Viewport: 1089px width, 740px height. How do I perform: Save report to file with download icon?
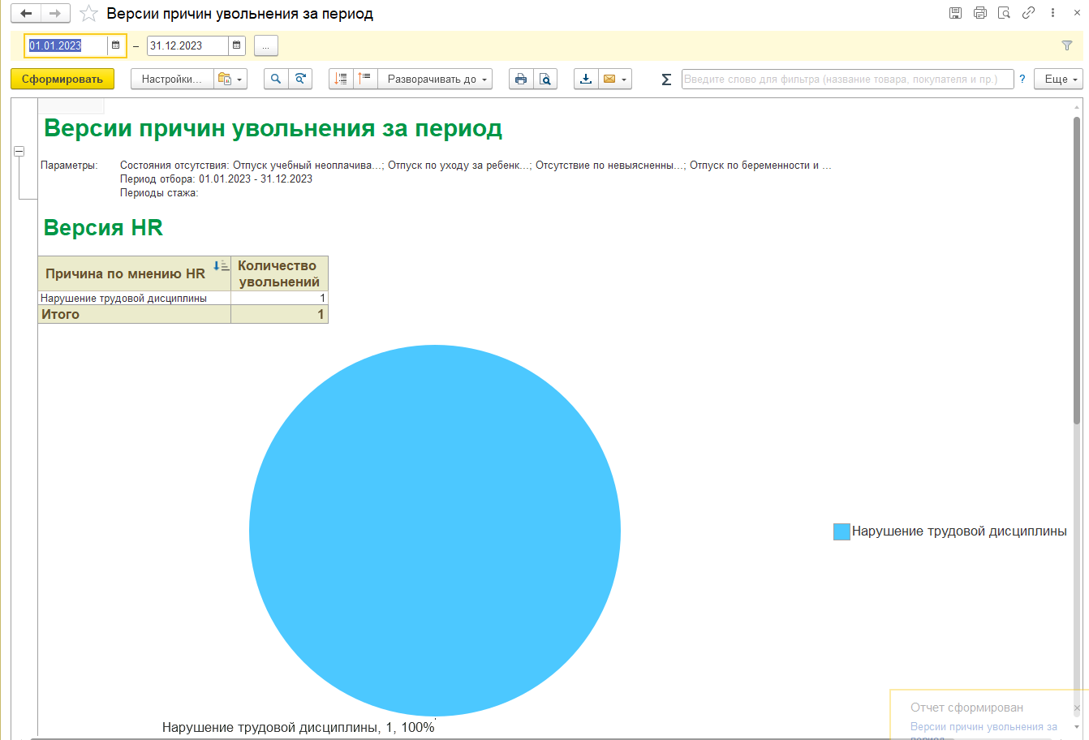point(586,79)
